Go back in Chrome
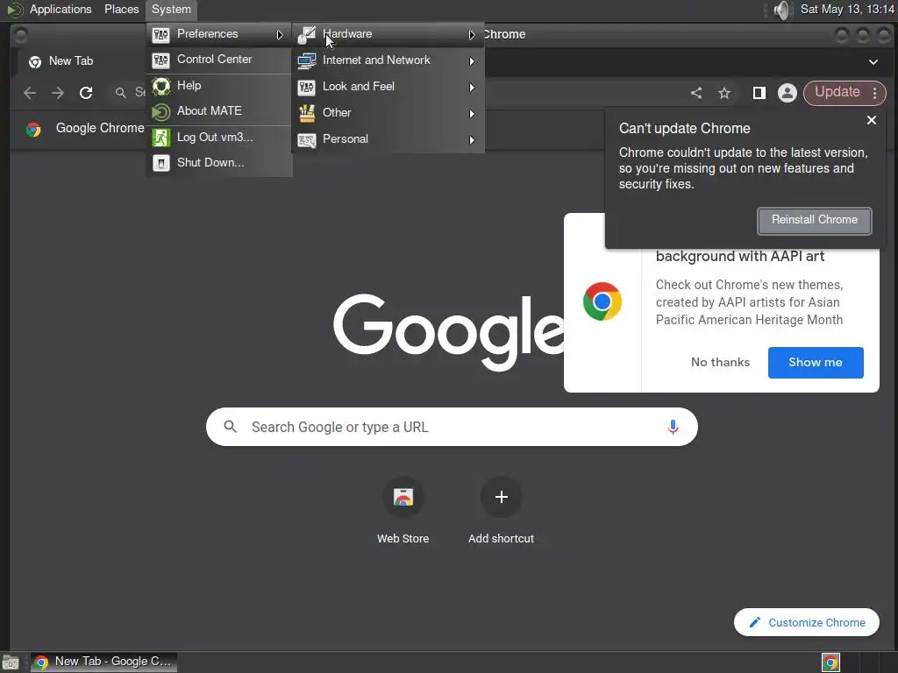The height and width of the screenshot is (673, 898). click(30, 93)
